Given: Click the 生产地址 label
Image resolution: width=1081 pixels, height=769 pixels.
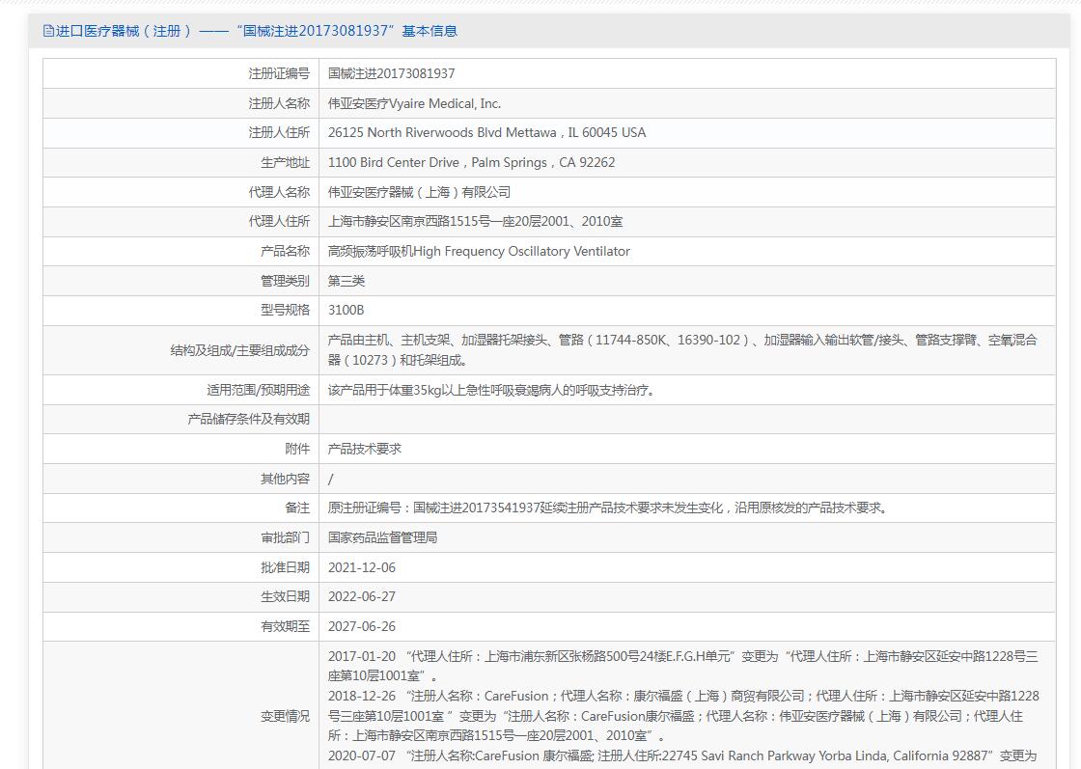Looking at the screenshot, I should click(x=286, y=163).
